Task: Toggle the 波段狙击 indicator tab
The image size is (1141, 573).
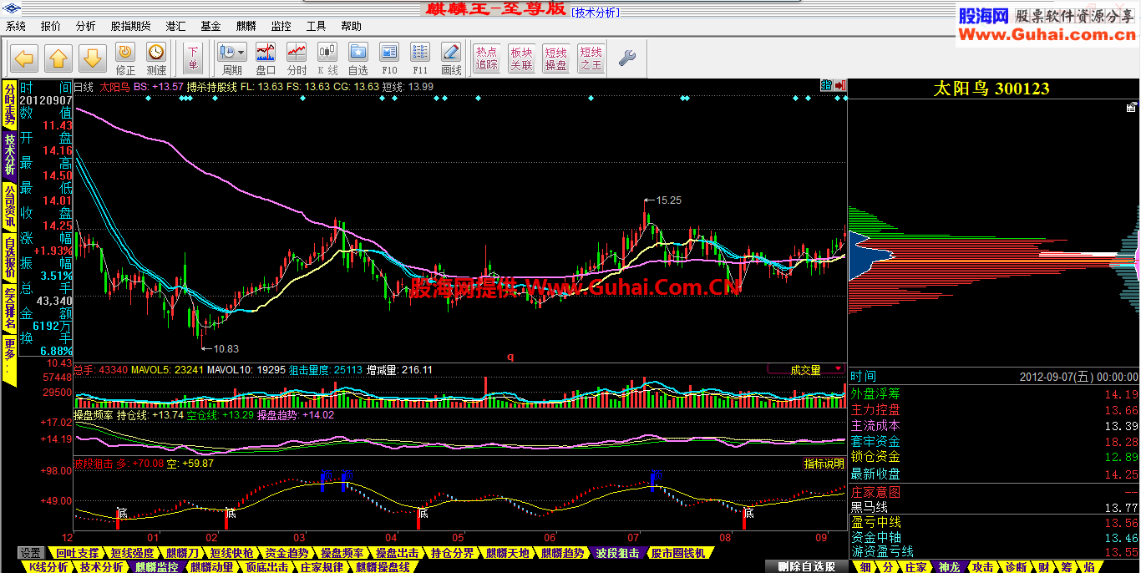Action: tap(618, 553)
